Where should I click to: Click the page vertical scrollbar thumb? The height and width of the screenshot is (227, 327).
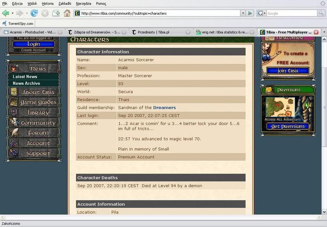[x=324, y=107]
